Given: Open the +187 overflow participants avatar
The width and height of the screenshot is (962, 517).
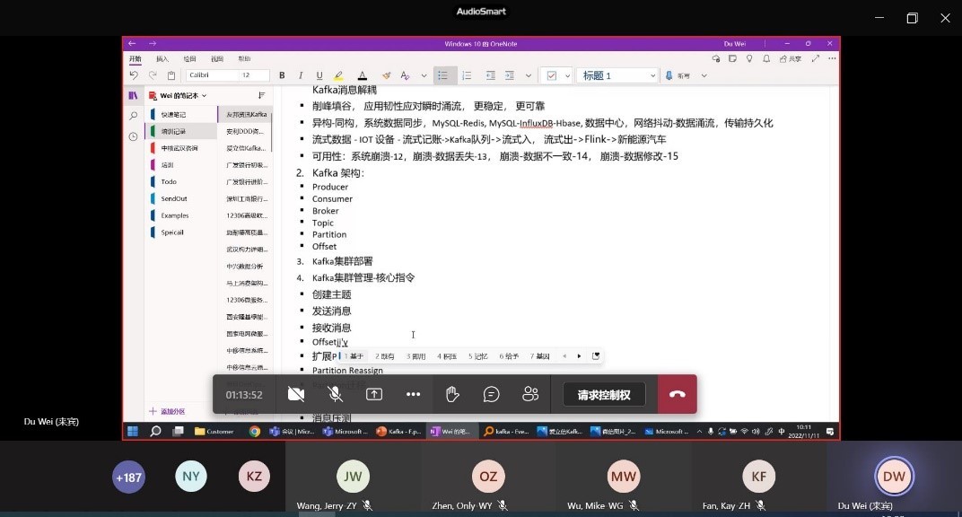Looking at the screenshot, I should click(x=129, y=478).
